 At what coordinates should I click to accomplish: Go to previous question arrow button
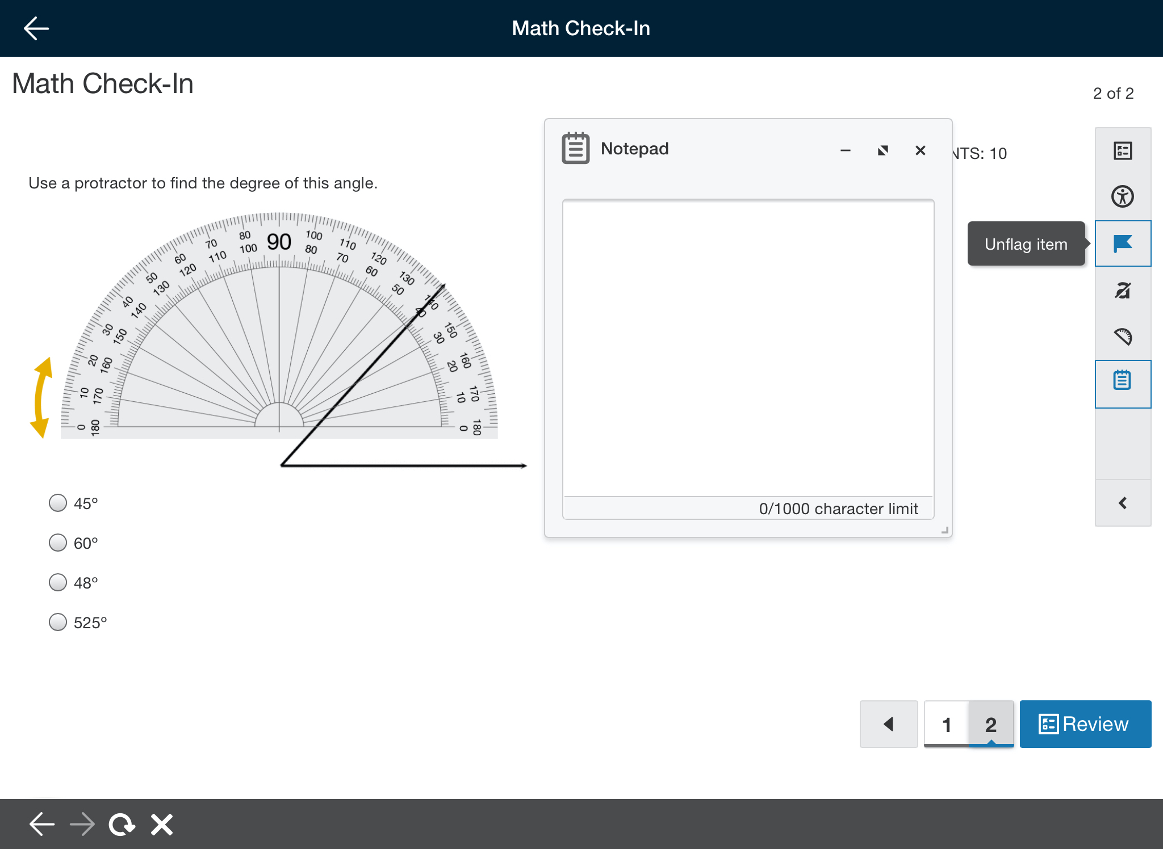pos(889,724)
